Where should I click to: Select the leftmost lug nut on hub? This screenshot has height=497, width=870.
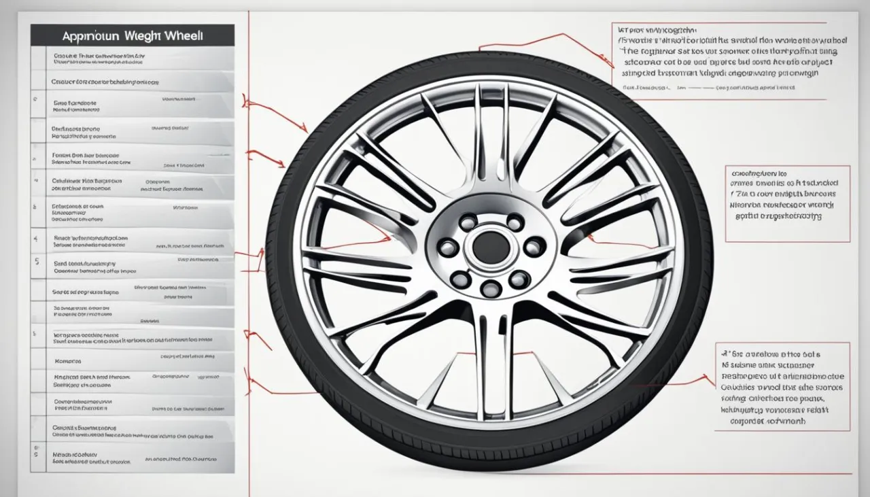point(448,247)
